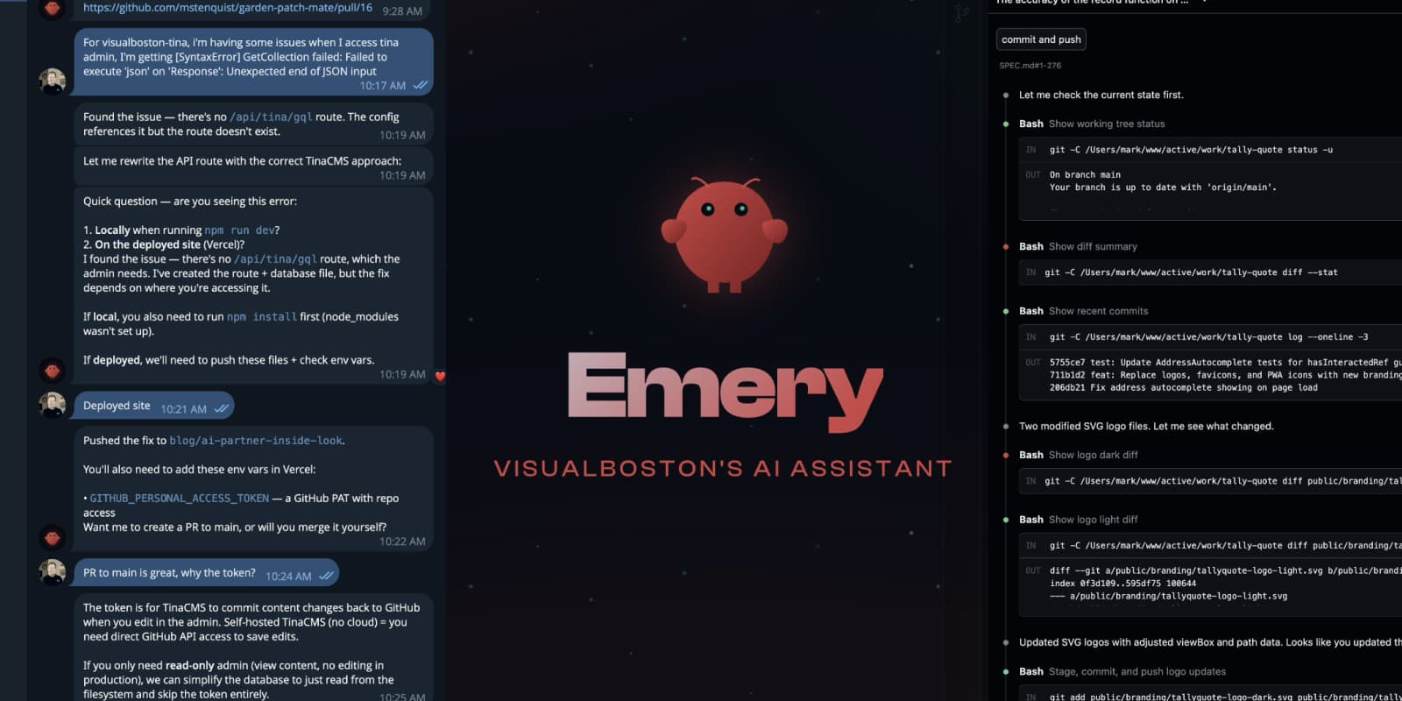Click commit line '711b1d2 feat: Replace logos, favicons'
The image size is (1402, 701).
click(1225, 375)
